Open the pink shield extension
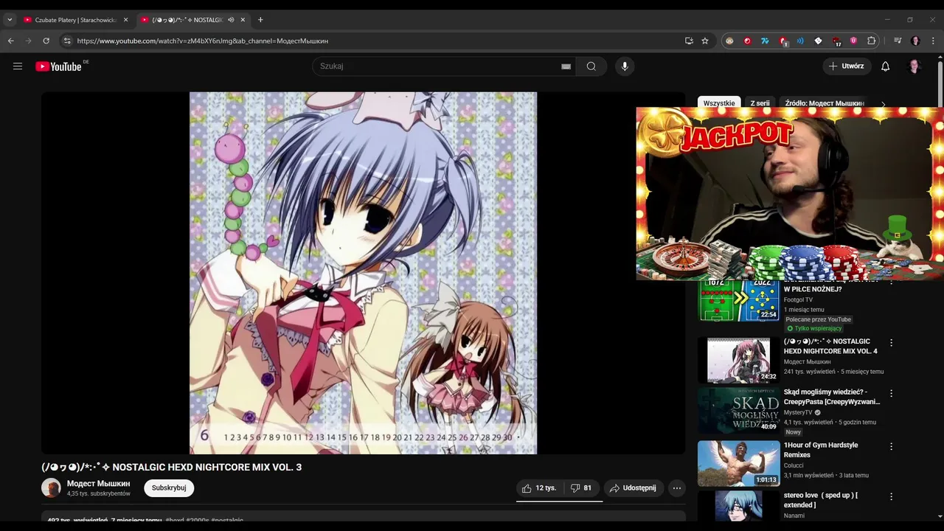The image size is (944, 531). coord(854,41)
